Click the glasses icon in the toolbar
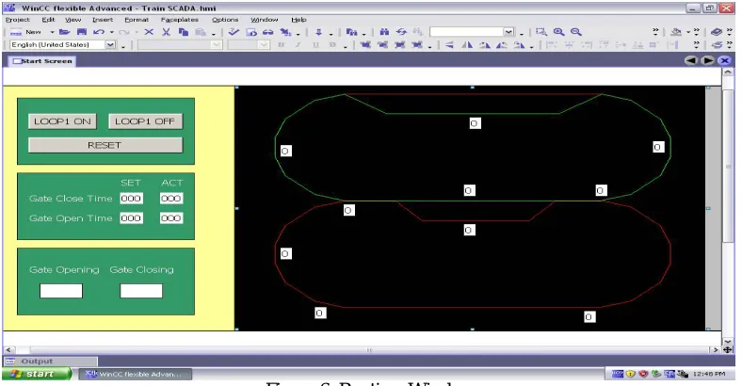 tap(267, 32)
